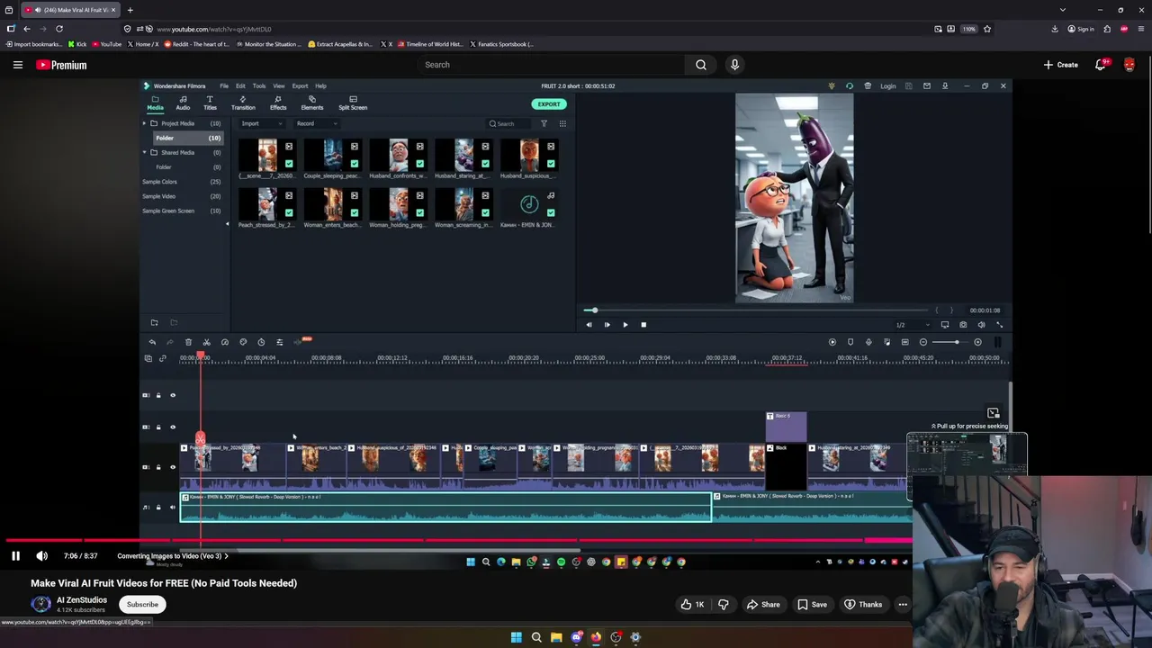The width and height of the screenshot is (1152, 648).
Task: Open the Effects tab
Action: [x=278, y=103]
